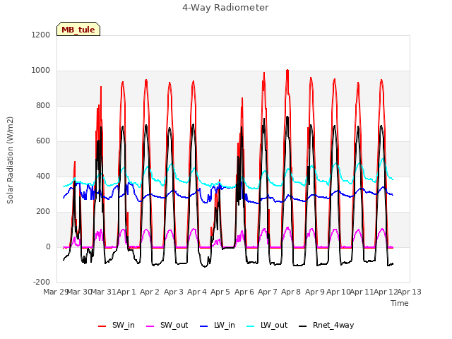Click the Apr 1 x-axis label
This screenshot has height=339, width=452.
126,292
